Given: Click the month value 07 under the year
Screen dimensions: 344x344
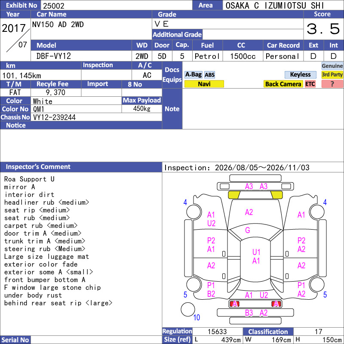Looking at the screenshot, I should pos(23,45).
